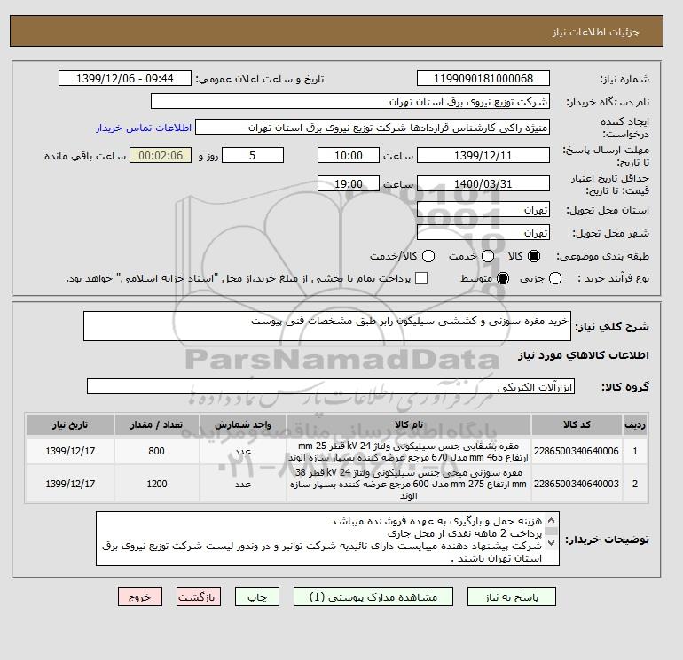
Task: Click the اطلاعات کالاهای مورد نیاز heading
Action: pyautogui.click(x=584, y=355)
